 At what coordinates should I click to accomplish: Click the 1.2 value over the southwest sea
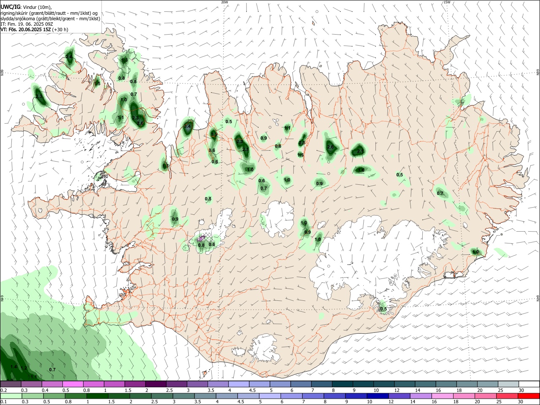[x=24, y=368]
